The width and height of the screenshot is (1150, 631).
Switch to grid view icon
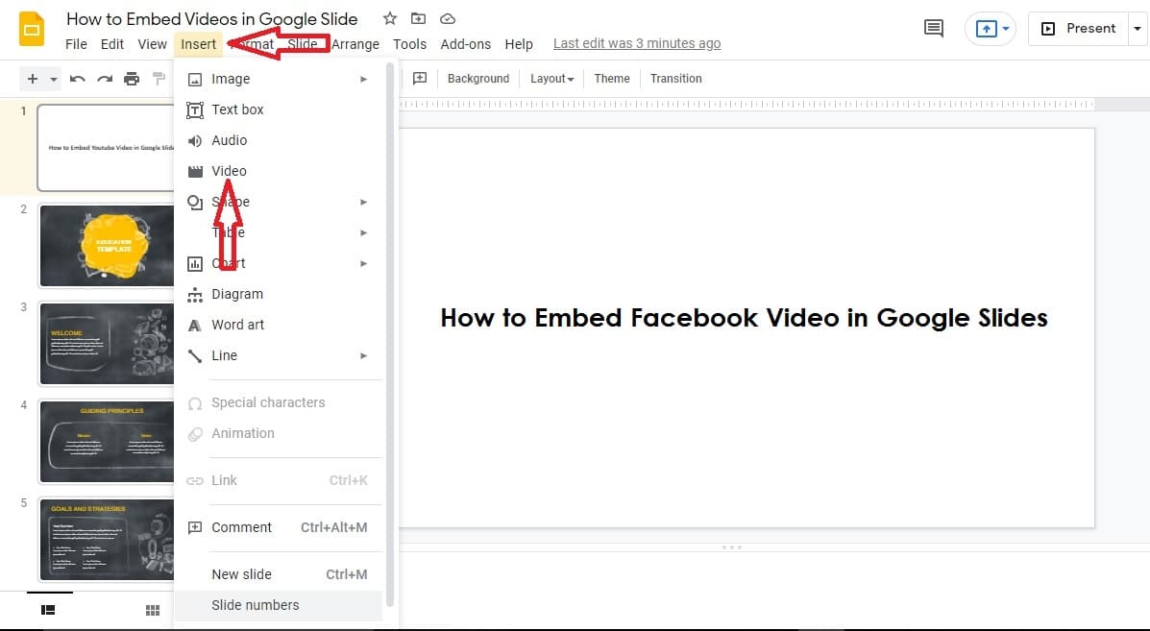[x=153, y=610]
